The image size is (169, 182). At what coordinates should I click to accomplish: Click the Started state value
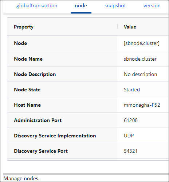[132, 90]
